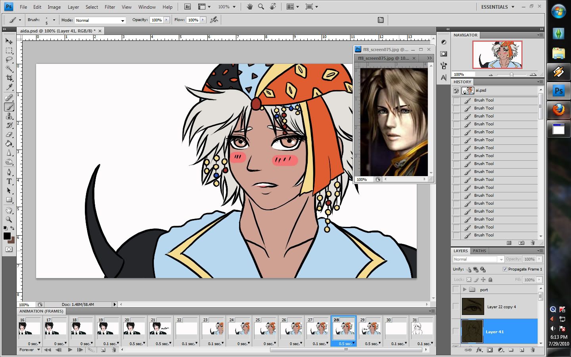The height and width of the screenshot is (357, 571).
Task: Select the Crop tool
Action: [9, 78]
